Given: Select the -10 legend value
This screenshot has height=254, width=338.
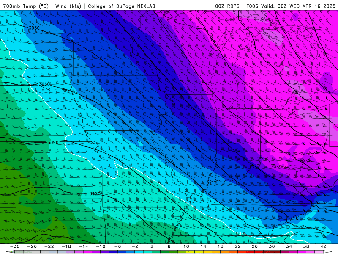Looking at the screenshot, I should pyautogui.click(x=101, y=246).
